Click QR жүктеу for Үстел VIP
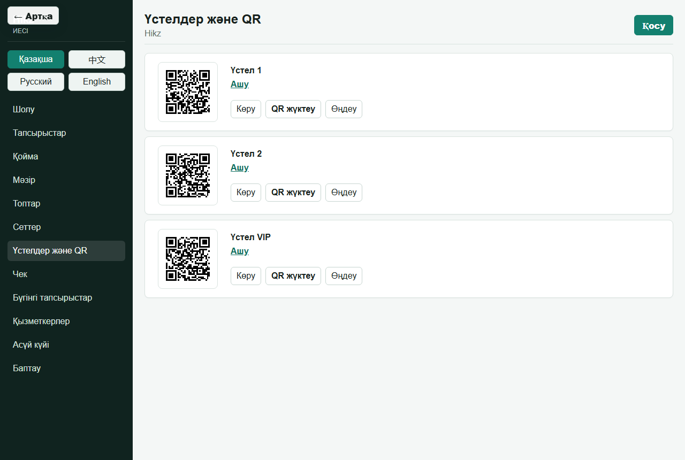 (293, 276)
